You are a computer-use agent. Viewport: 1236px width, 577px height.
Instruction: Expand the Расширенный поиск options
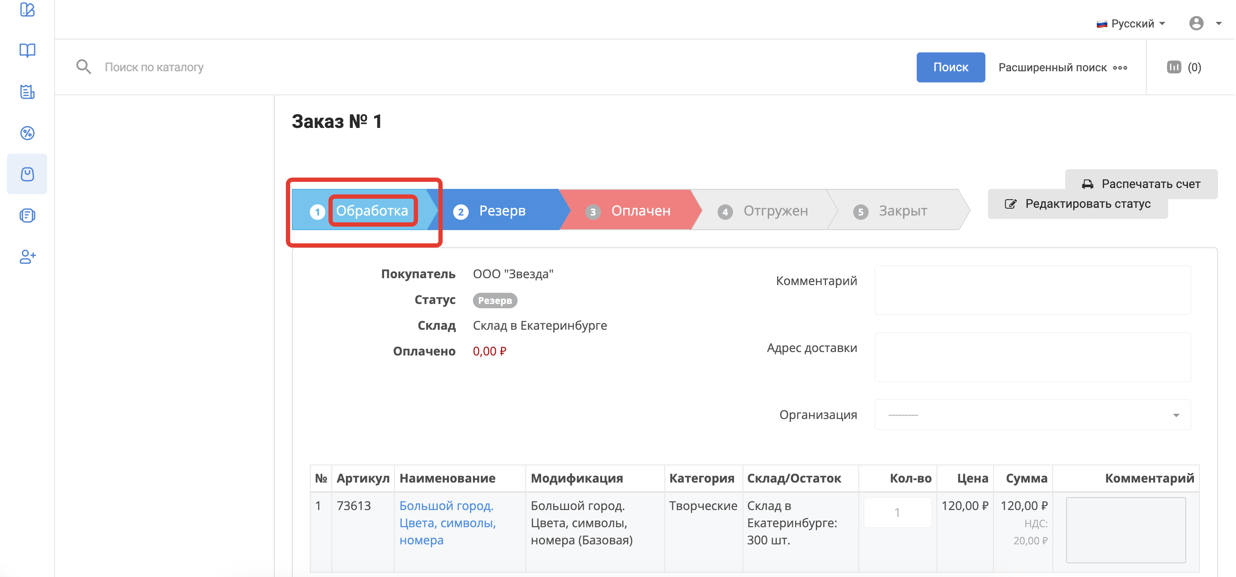coord(1062,67)
